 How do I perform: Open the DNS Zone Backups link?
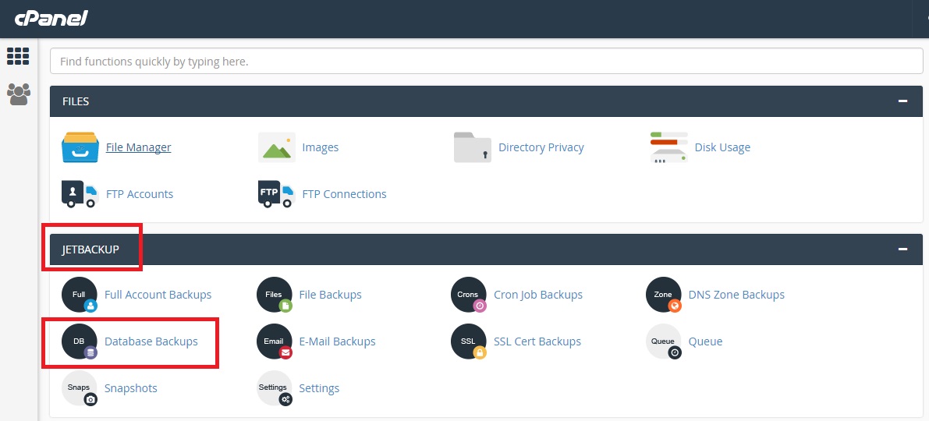[x=736, y=294]
